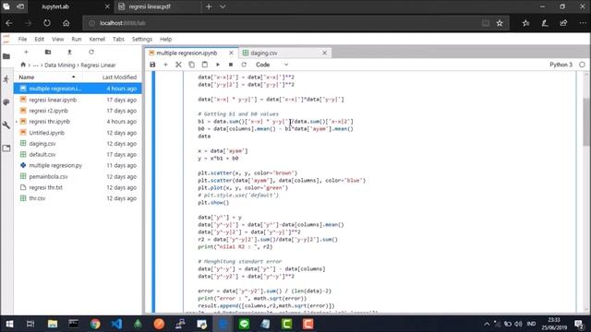Close the multiple regresion.ipynb tab

click(x=231, y=53)
